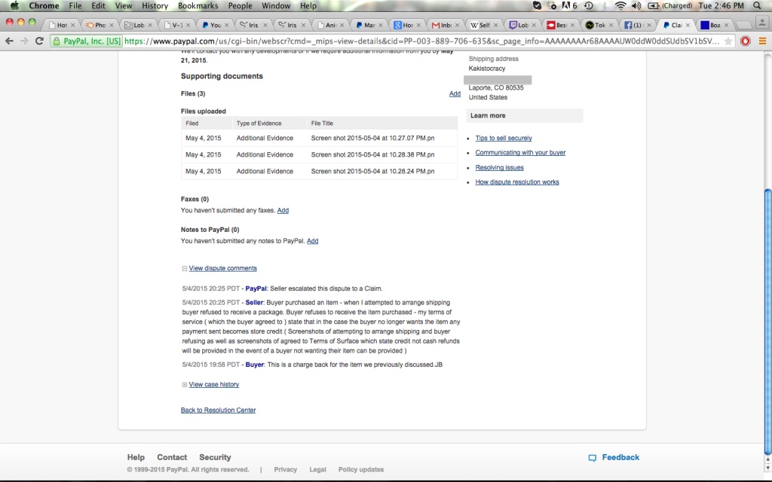Open the Bookmarks menu
The image size is (772, 482).
point(198,6)
